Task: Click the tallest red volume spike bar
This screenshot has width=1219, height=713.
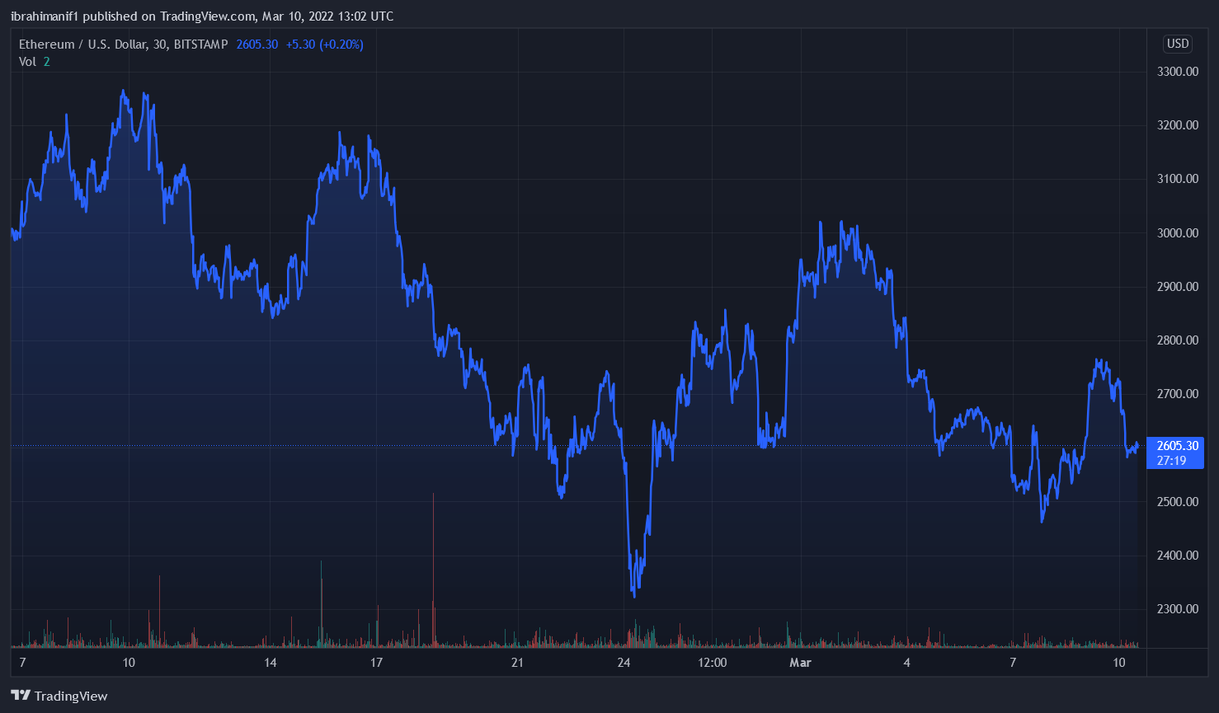Action: pyautogui.click(x=433, y=569)
